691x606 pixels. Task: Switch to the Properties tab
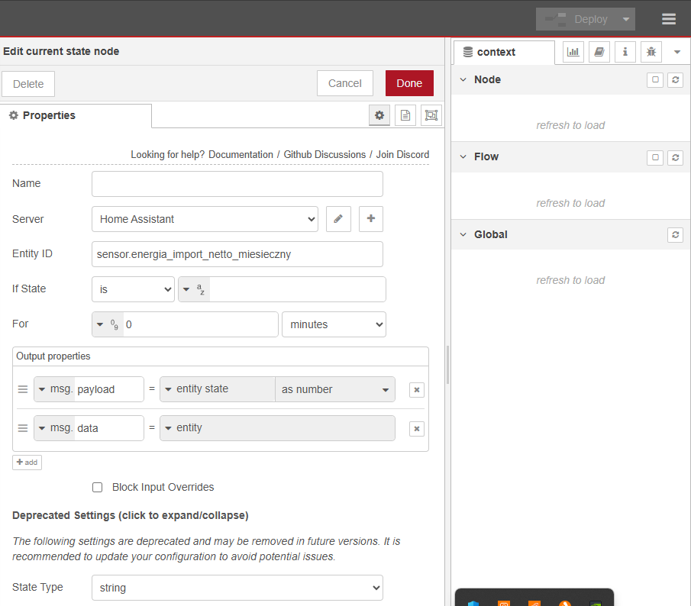pos(76,116)
